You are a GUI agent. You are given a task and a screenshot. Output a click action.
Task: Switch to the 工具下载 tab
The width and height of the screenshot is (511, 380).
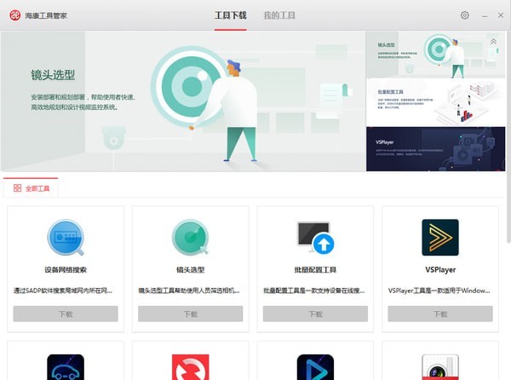coord(231,15)
